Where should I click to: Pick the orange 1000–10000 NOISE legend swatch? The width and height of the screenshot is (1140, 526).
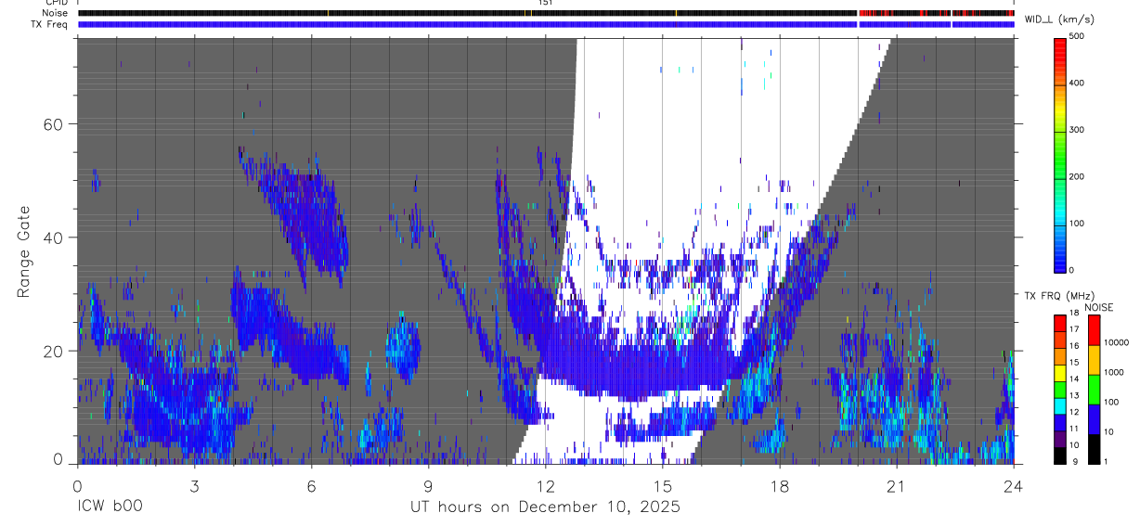point(1094,359)
